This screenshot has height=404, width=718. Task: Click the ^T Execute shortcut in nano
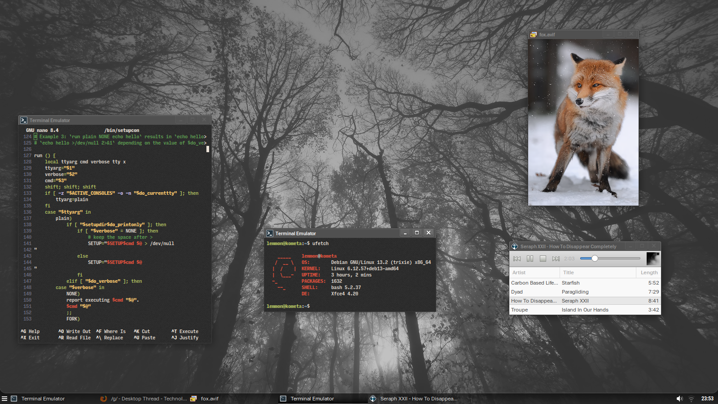tap(185, 331)
